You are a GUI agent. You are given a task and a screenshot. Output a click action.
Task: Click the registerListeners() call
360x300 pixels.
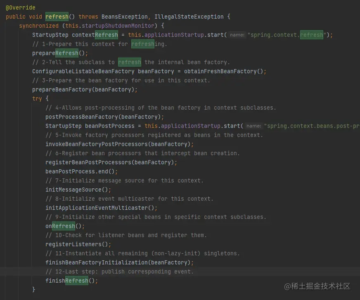pyautogui.click(x=76, y=244)
